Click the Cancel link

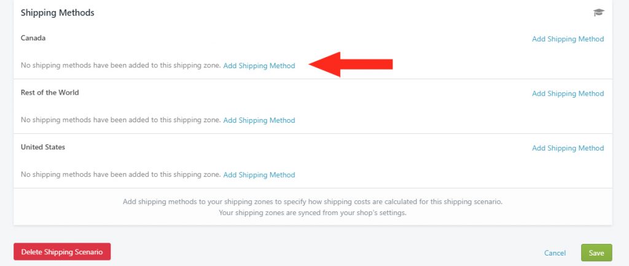[x=555, y=252]
